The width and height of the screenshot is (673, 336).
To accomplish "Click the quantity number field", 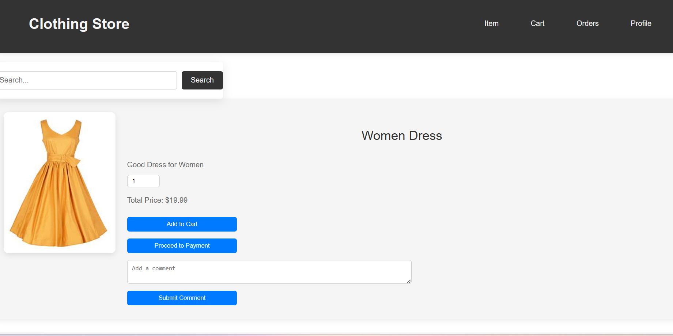I will point(143,181).
